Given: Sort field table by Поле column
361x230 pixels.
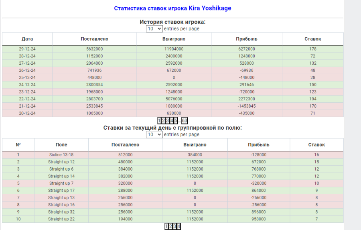Looking at the screenshot, I should (61, 145).
